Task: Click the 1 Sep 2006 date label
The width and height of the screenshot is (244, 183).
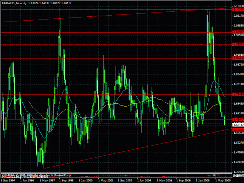Action: pyautogui.click(x=183, y=180)
